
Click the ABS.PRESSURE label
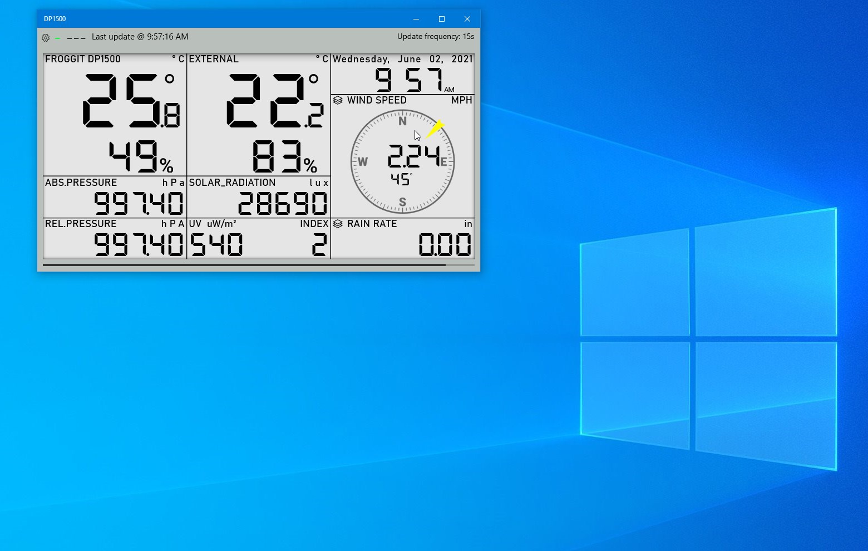[x=81, y=183]
